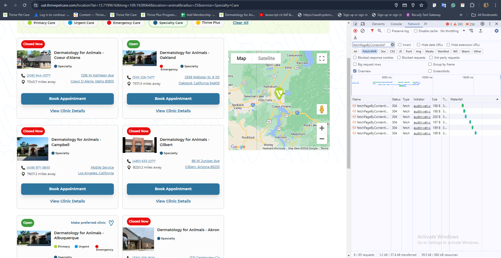Image resolution: width=501 pixels, height=258 pixels.
Task: Open DevTools three-dot customize menu
Action: pos(490,24)
